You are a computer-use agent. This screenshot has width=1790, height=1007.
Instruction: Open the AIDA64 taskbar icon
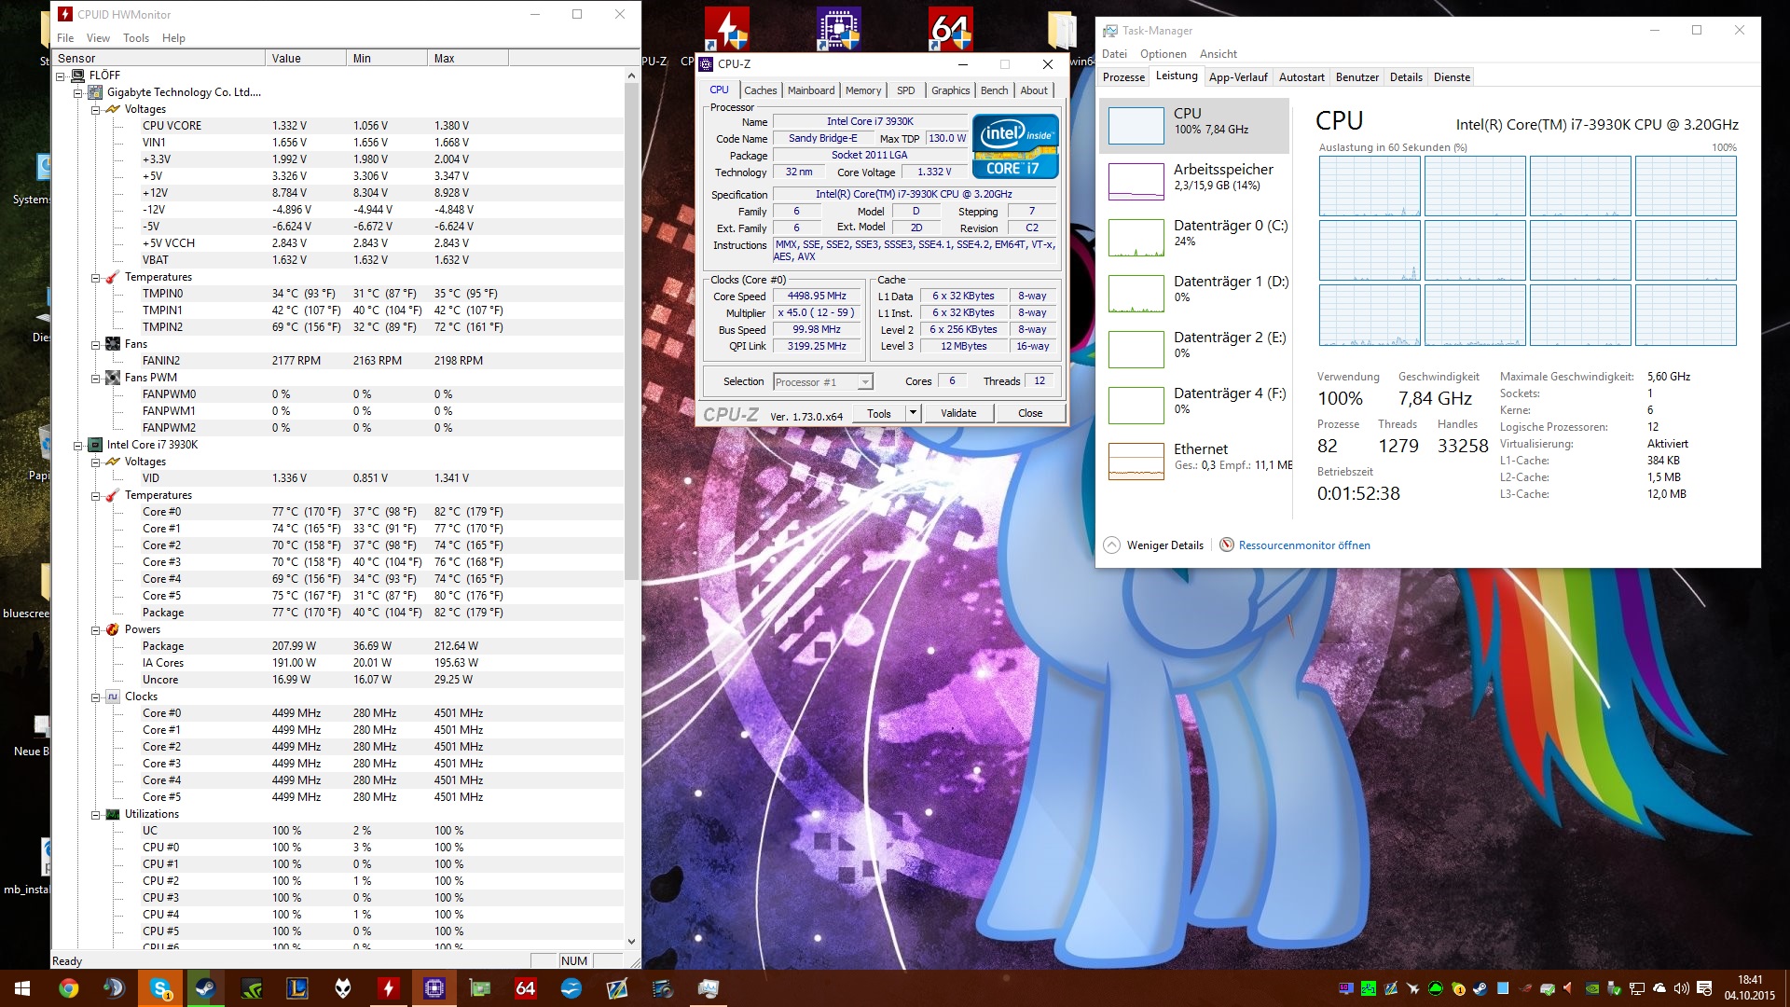(x=526, y=988)
